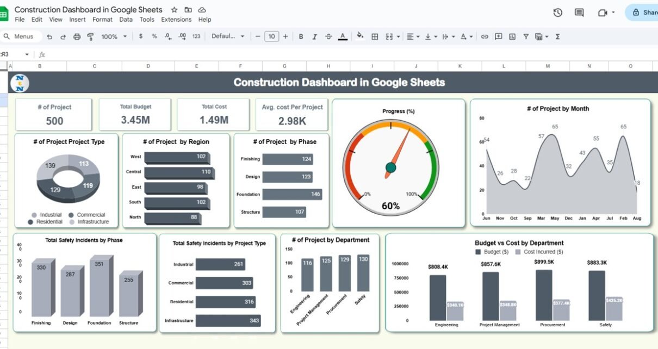Click the undo arrow in toolbar

[49, 36]
